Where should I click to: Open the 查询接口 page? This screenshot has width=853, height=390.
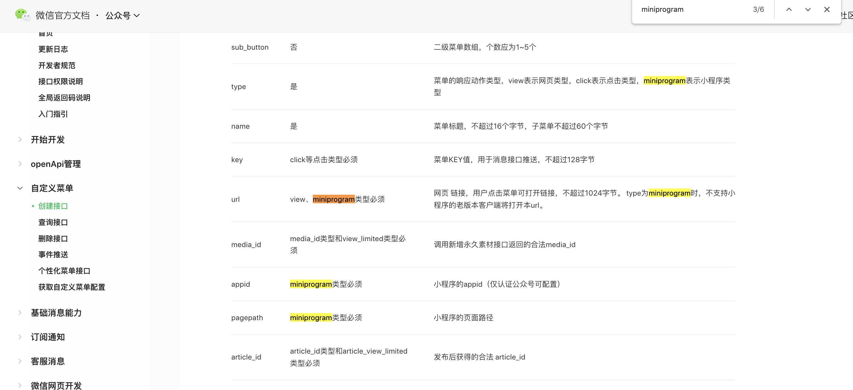pos(53,222)
